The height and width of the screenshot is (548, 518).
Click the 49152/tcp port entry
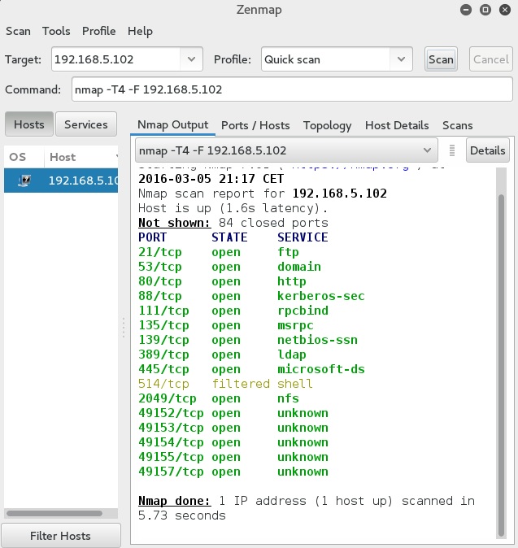pyautogui.click(x=171, y=414)
